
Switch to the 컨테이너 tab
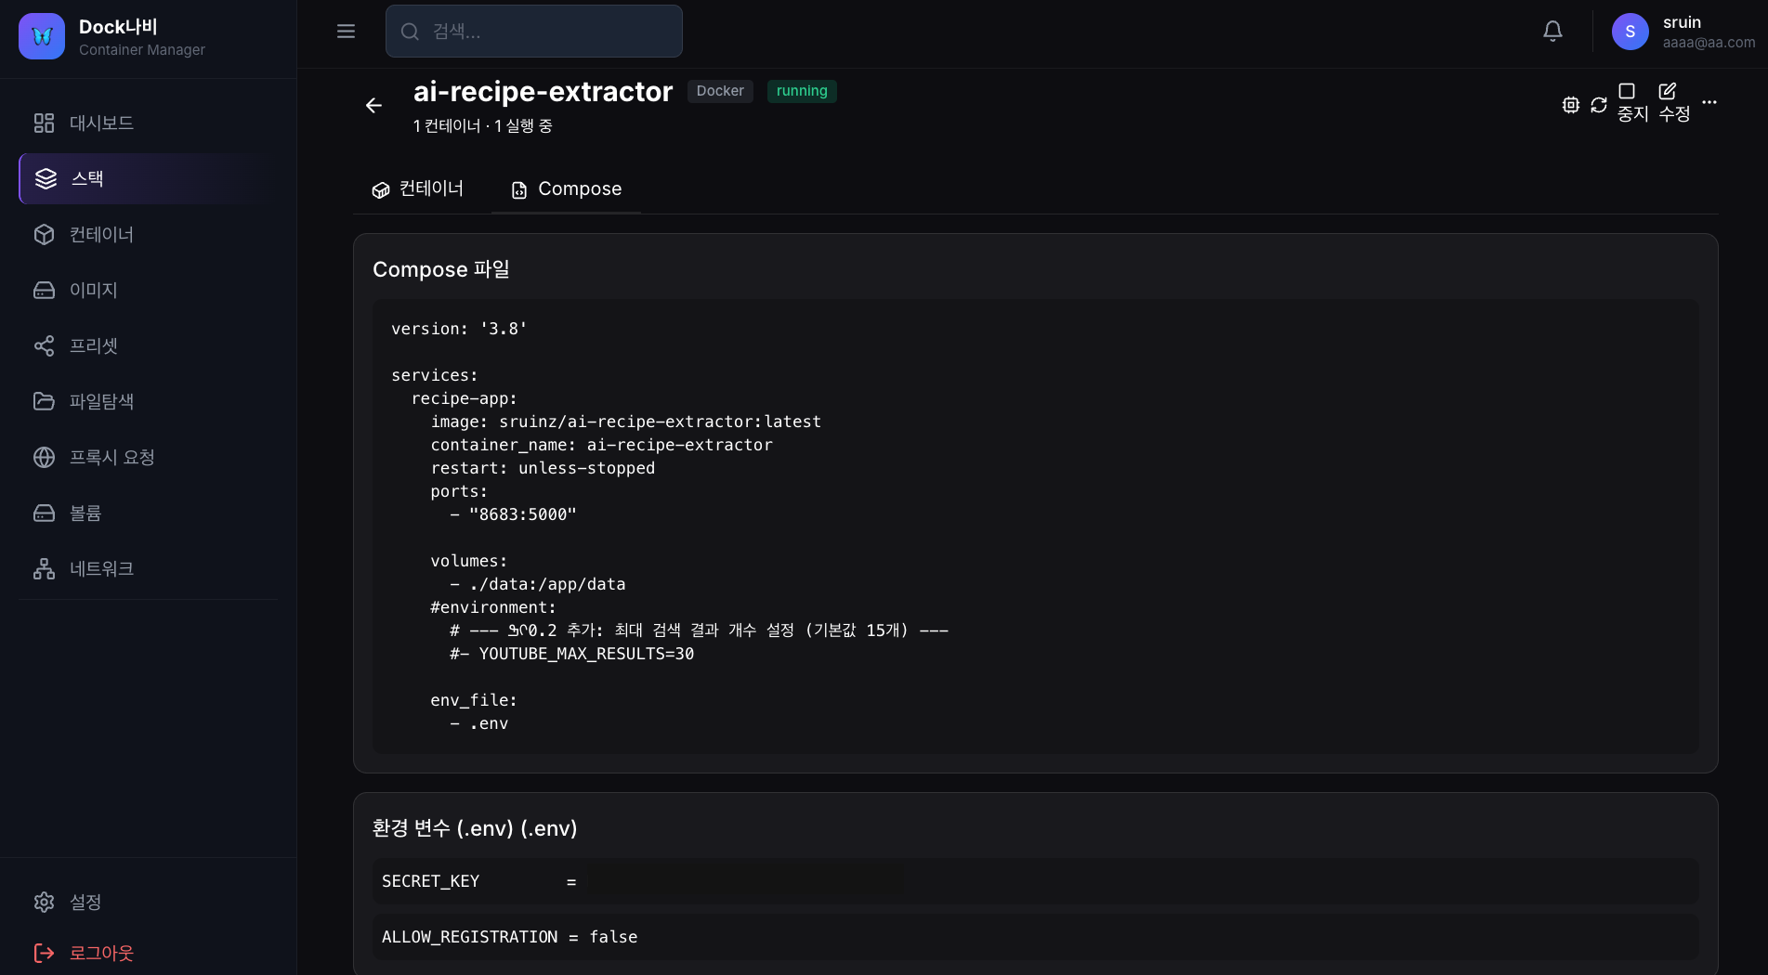tap(417, 189)
